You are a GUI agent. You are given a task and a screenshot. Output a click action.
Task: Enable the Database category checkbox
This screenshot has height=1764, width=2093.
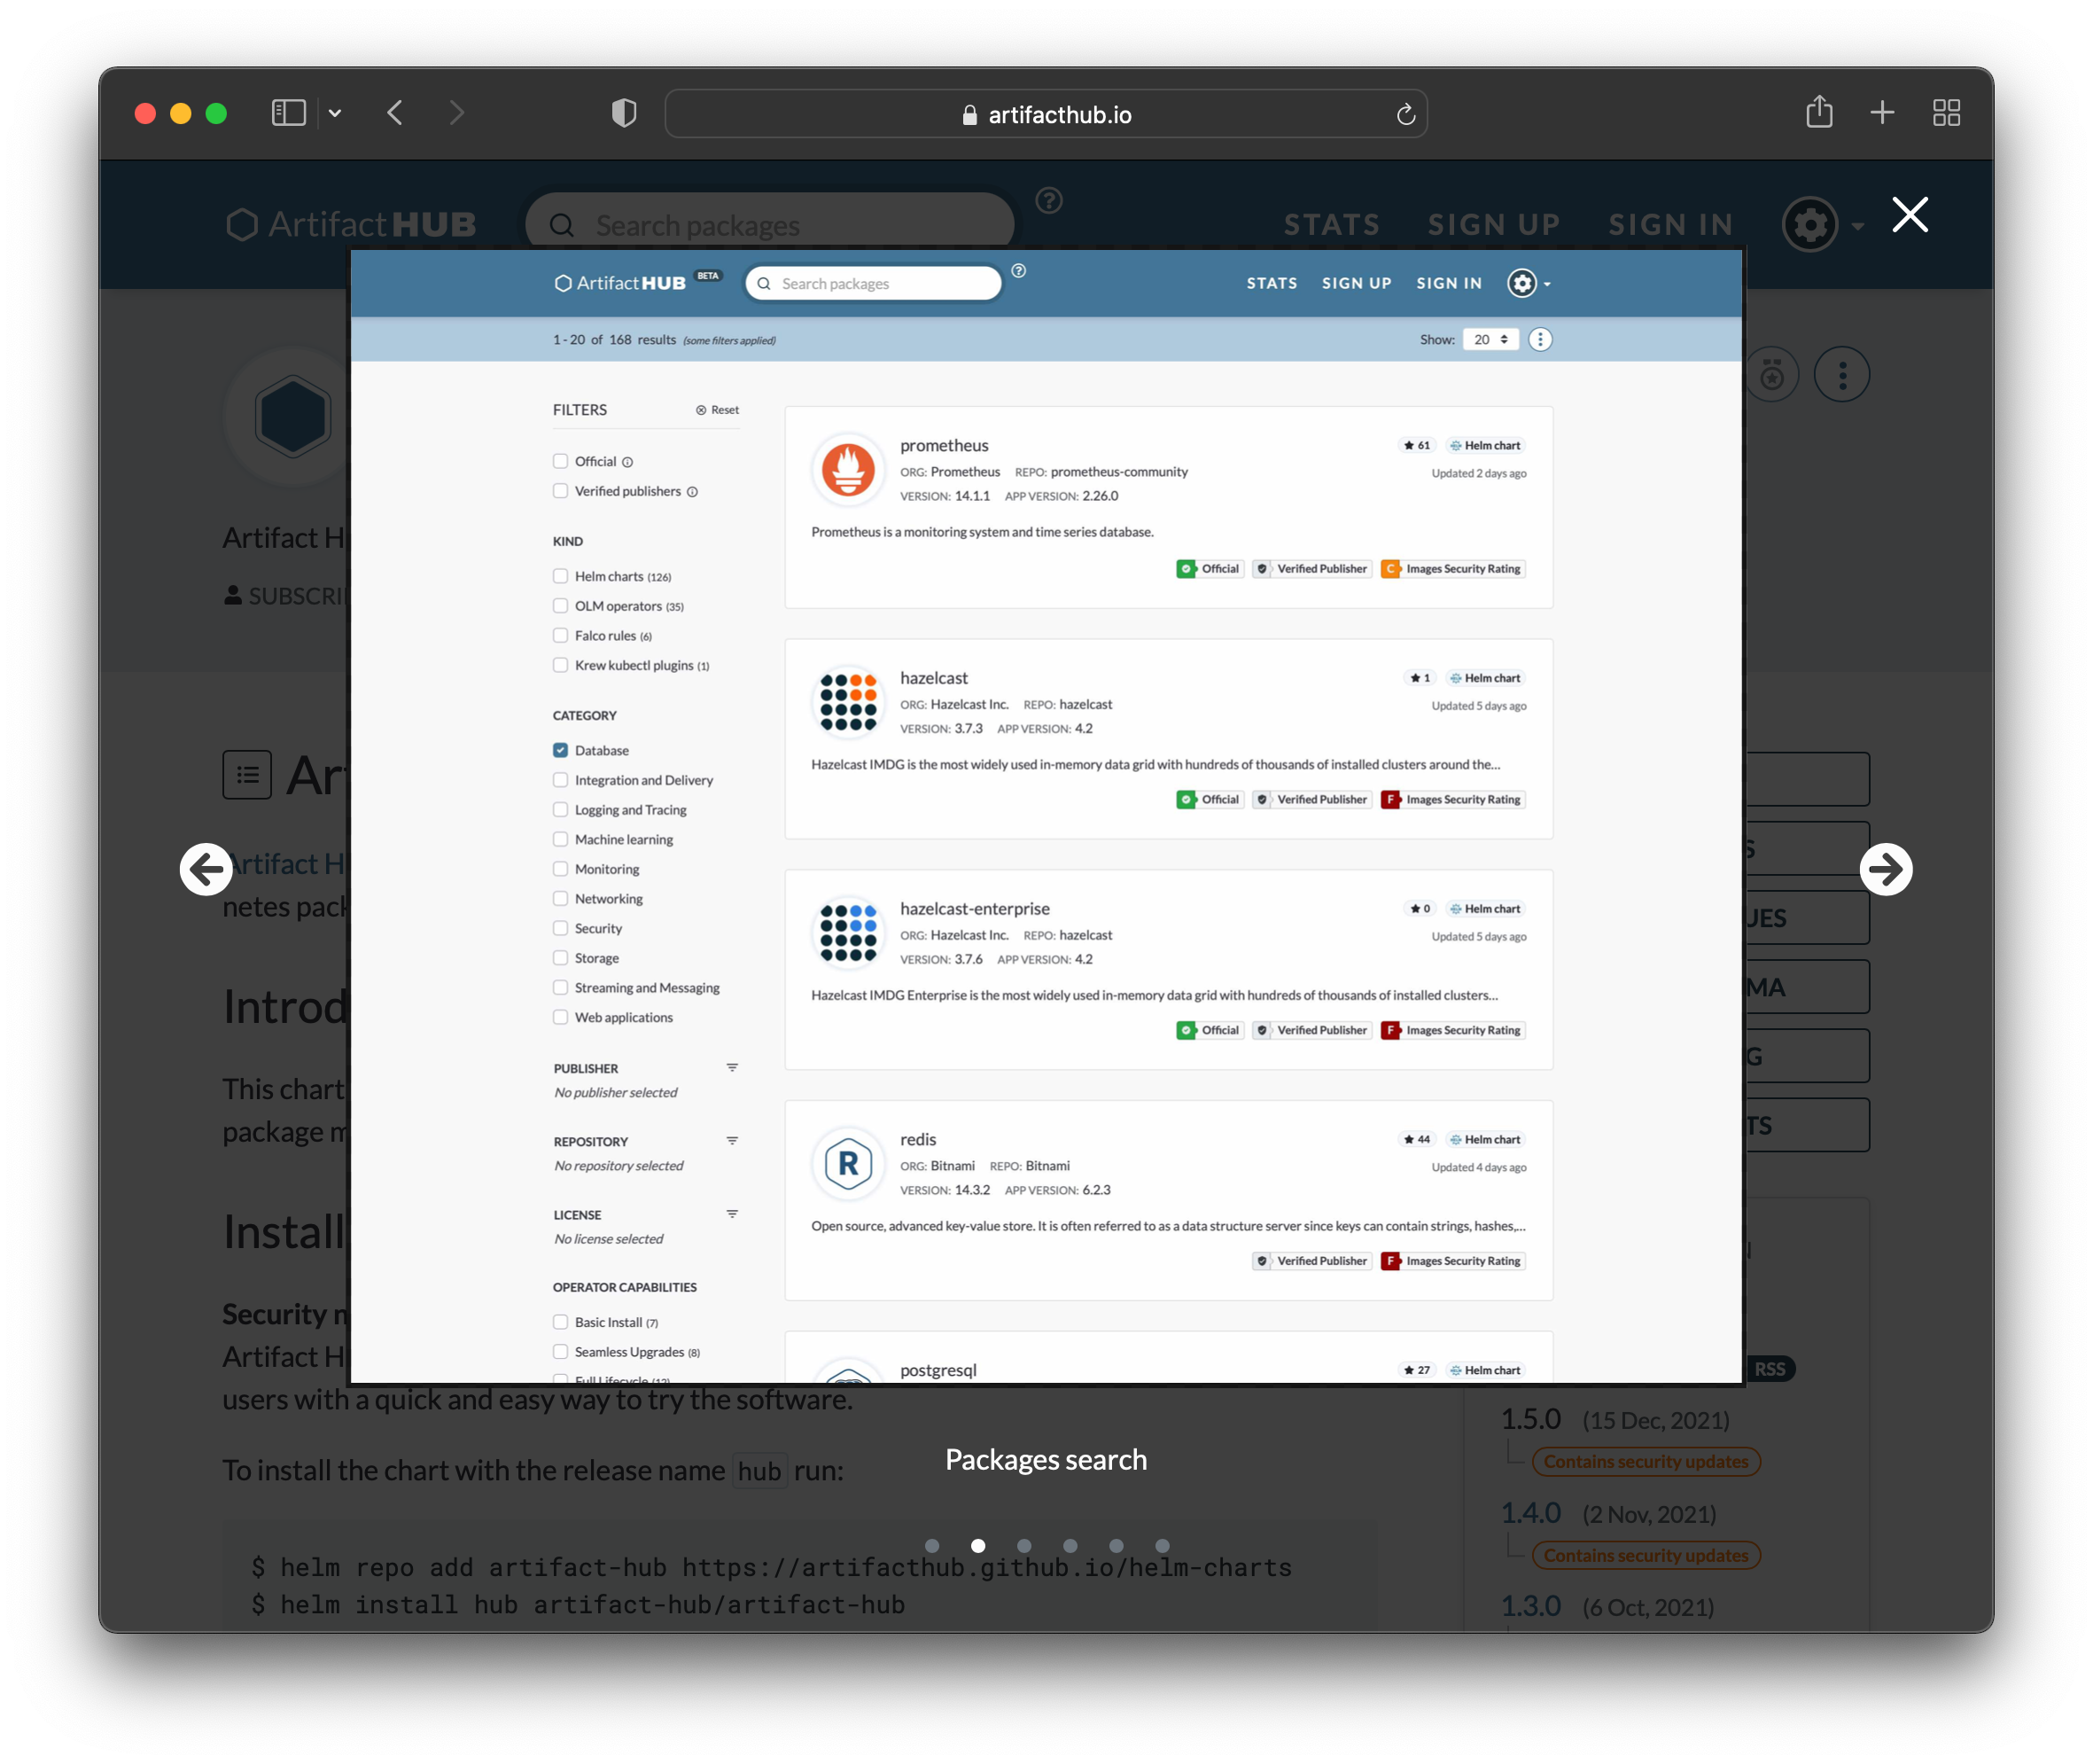pos(561,749)
